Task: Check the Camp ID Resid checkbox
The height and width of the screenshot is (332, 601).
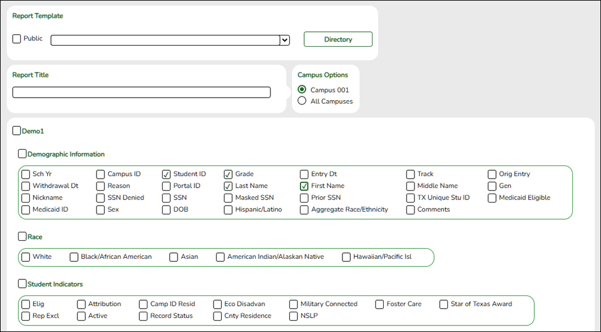Action: pyautogui.click(x=143, y=304)
